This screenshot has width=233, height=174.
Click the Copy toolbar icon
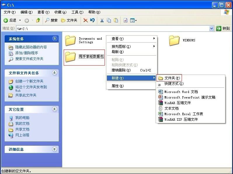109,20
